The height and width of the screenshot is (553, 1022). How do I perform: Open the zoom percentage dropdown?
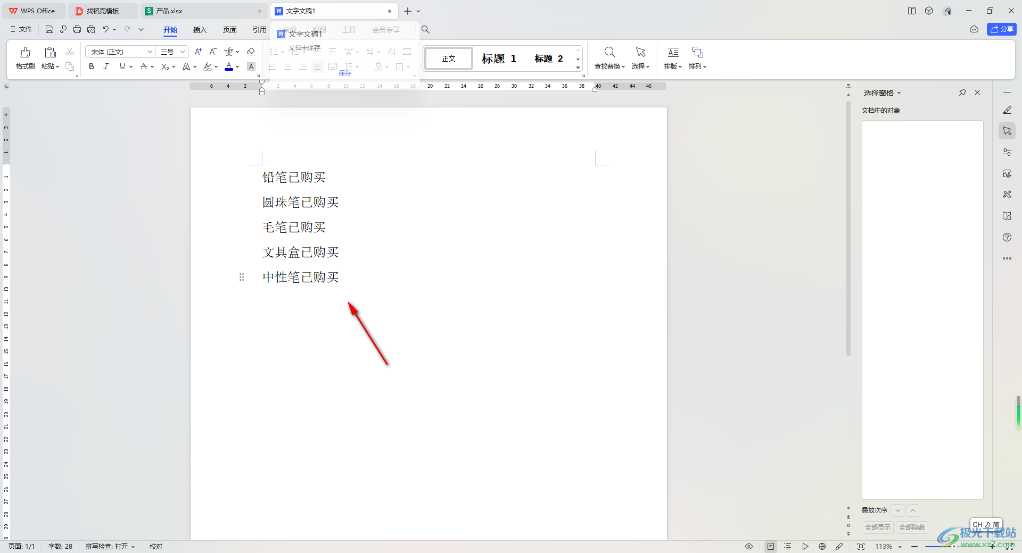point(900,547)
